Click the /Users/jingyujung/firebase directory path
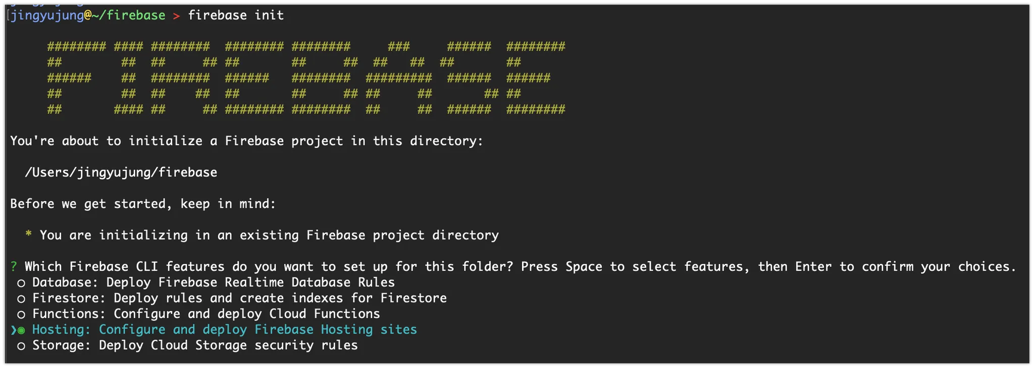The height and width of the screenshot is (368, 1034). pyautogui.click(x=121, y=172)
